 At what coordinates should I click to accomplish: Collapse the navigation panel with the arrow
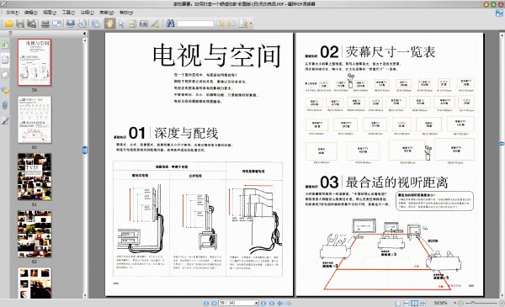[x=84, y=34]
